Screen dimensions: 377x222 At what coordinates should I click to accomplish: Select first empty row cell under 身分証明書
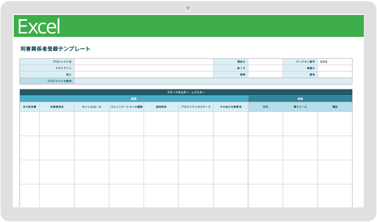click(29, 124)
